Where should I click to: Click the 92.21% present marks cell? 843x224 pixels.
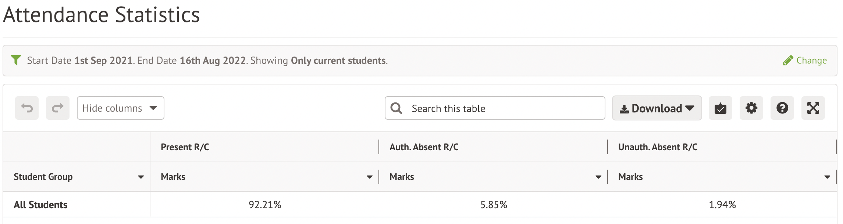point(265,205)
